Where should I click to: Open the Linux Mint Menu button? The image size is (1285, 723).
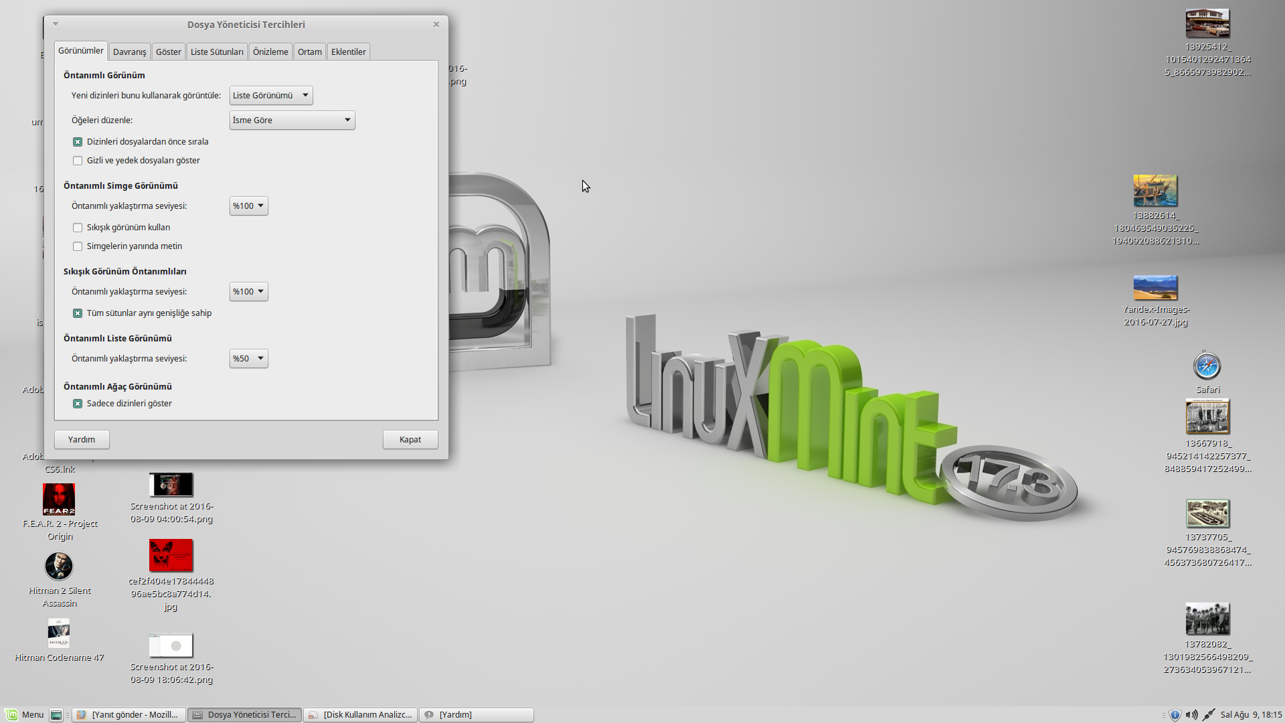(25, 715)
